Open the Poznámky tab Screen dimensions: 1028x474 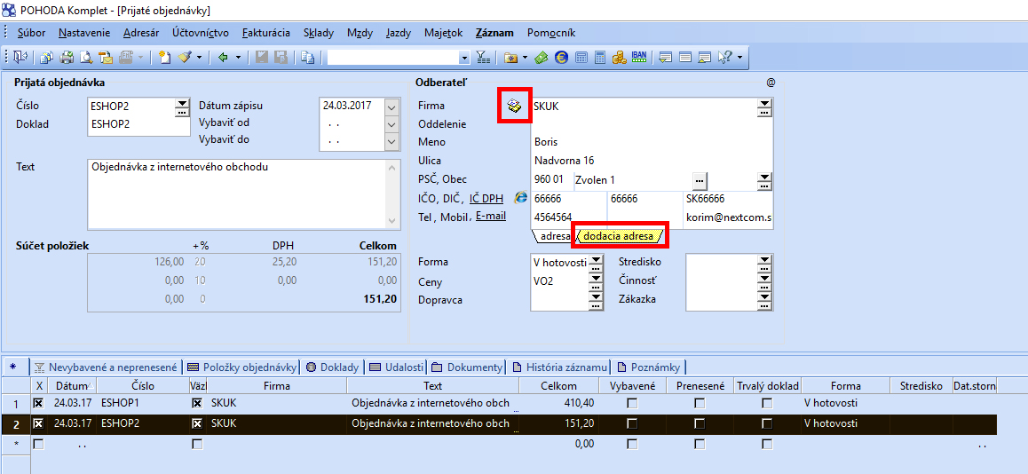(649, 367)
